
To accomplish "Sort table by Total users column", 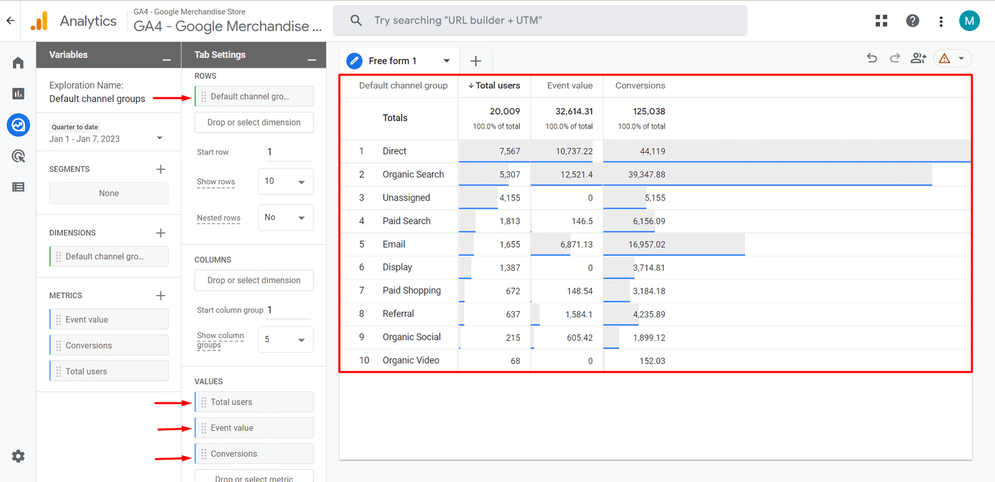I will click(x=494, y=86).
